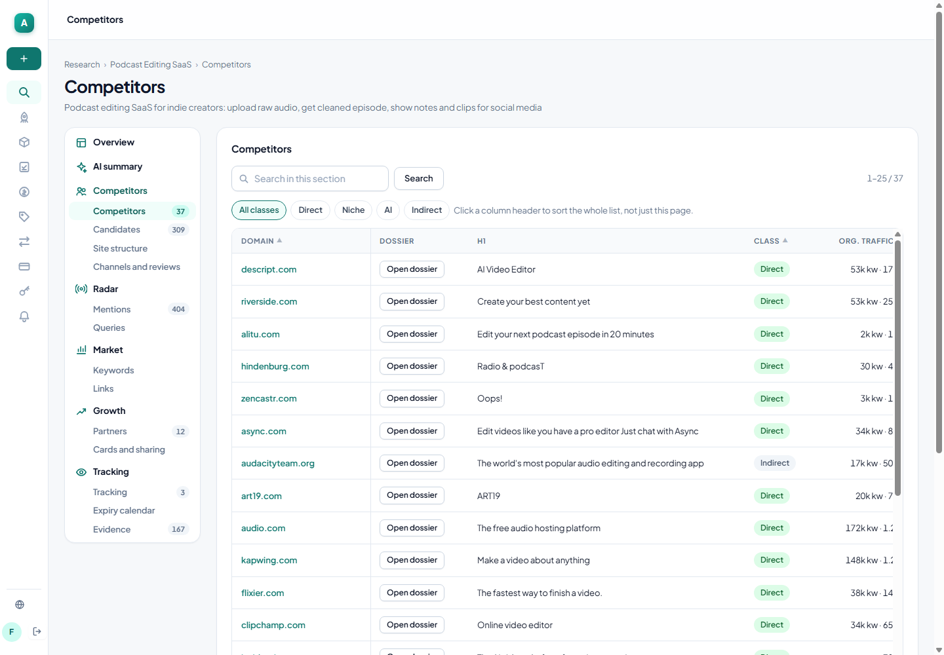944x655 pixels.
Task: Click the Competitors people icon in section header
Action: (x=81, y=191)
